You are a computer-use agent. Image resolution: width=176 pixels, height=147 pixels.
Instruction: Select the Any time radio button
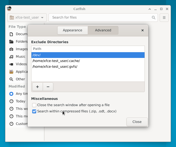pos(11,94)
